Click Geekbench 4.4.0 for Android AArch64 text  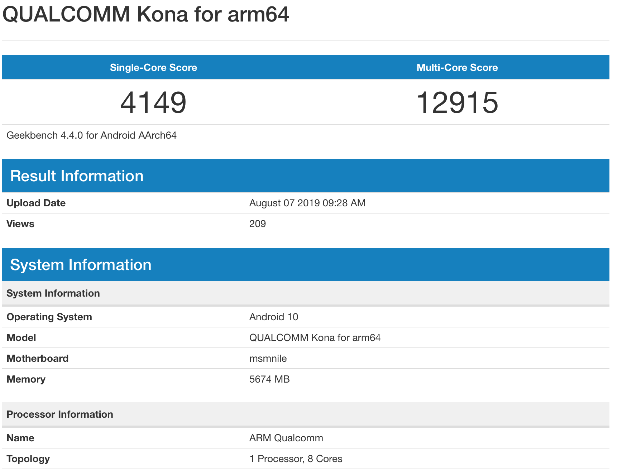(x=91, y=135)
